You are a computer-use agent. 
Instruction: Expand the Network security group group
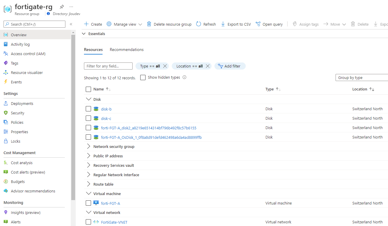click(89, 146)
